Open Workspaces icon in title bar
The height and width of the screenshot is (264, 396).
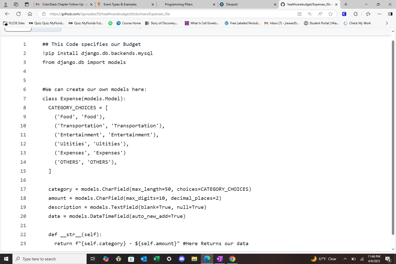tap(16, 4)
